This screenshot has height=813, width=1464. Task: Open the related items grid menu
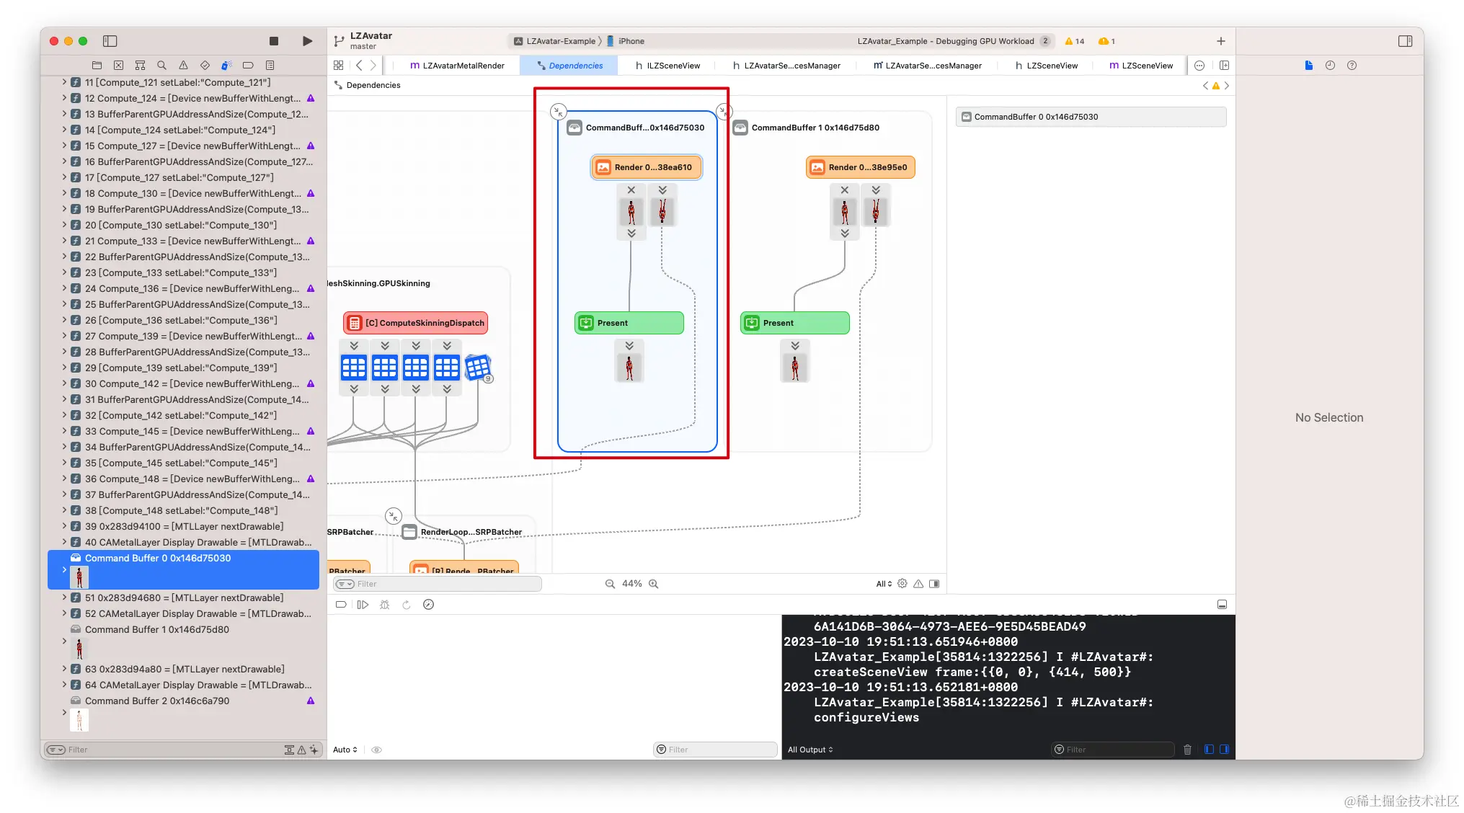tap(338, 66)
